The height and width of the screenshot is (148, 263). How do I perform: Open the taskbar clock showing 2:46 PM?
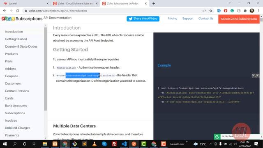pyautogui.click(x=245, y=144)
